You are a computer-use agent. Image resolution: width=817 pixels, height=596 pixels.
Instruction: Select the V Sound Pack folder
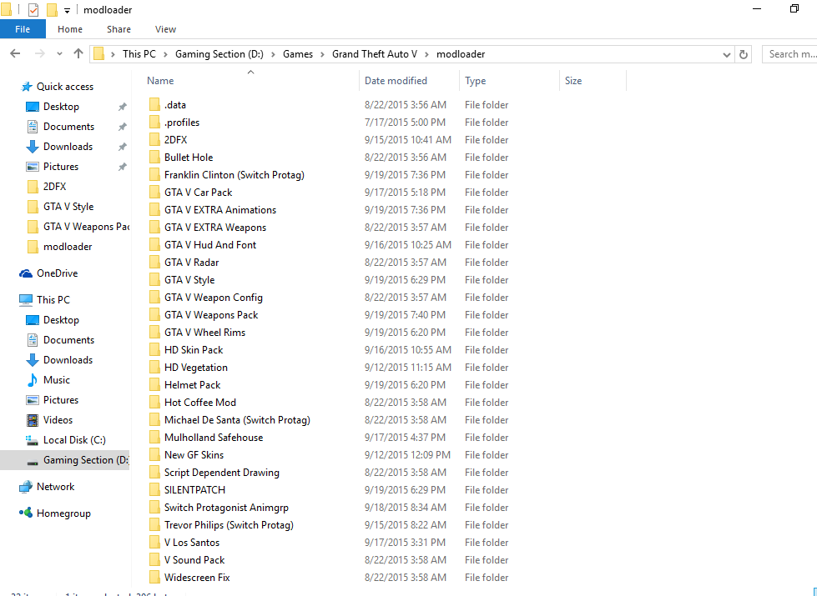pyautogui.click(x=194, y=560)
